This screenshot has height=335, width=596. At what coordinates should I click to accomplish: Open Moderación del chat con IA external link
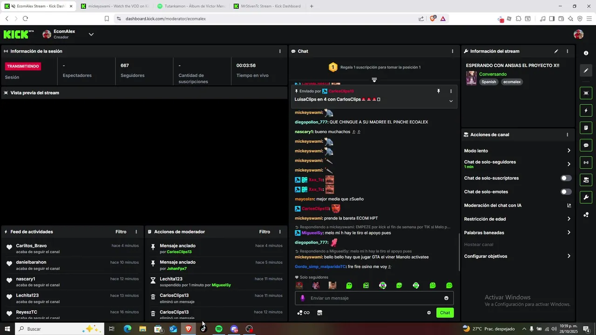(569, 205)
